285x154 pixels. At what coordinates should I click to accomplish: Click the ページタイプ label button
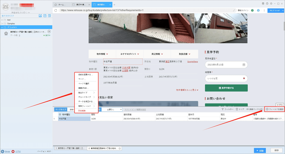click(x=61, y=110)
